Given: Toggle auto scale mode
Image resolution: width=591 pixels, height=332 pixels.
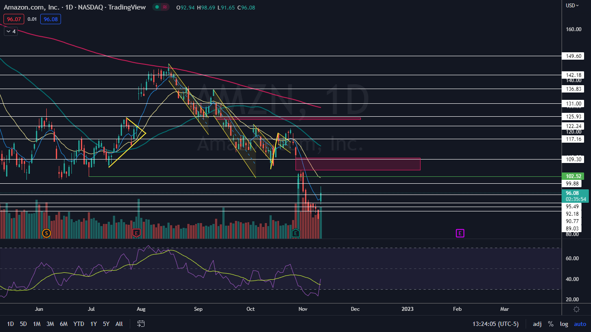Looking at the screenshot, I should 580,324.
